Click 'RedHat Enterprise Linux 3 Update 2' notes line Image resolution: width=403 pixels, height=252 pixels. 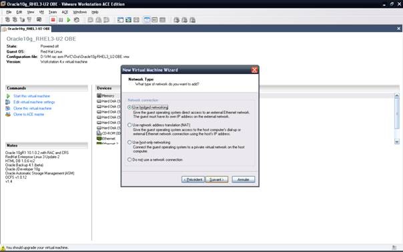pyautogui.click(x=33, y=157)
